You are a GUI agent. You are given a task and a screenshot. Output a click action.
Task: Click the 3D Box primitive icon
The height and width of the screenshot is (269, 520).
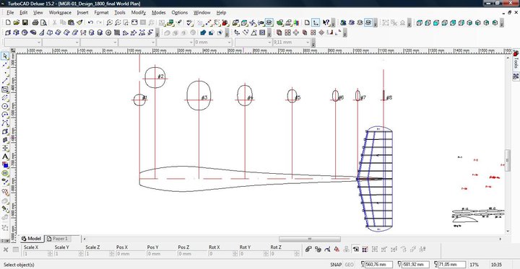coord(8,32)
